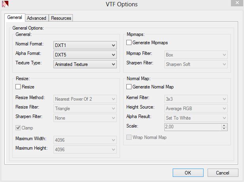Viewport: 244px width, 182px height.
Task: Switch to the Advanced tab
Action: (36, 18)
